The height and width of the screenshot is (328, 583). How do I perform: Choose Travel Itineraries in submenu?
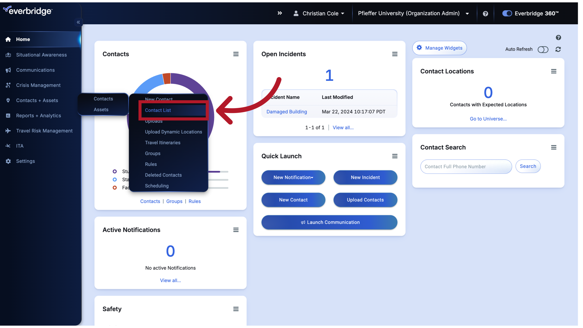click(x=162, y=143)
